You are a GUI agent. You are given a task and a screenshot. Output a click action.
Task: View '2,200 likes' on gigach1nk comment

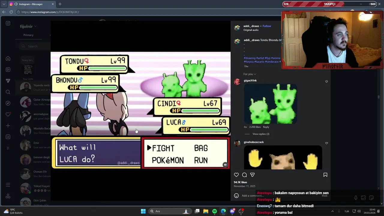click(255, 127)
